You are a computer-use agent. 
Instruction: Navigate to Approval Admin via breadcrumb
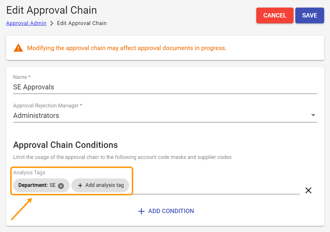(26, 23)
